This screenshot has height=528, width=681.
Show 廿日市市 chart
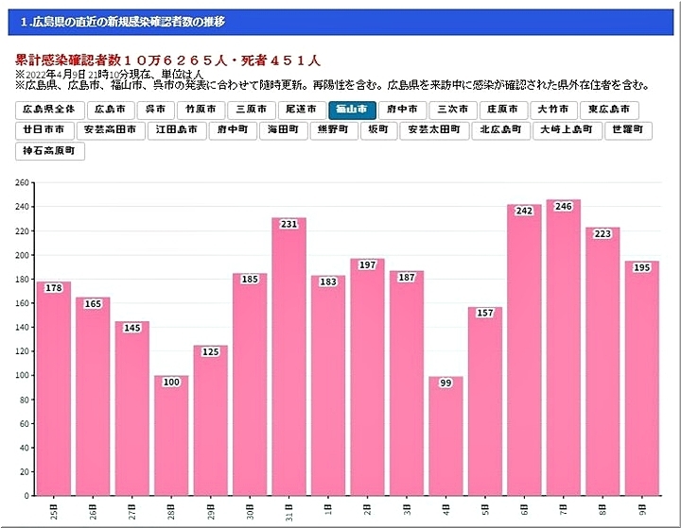coord(44,129)
